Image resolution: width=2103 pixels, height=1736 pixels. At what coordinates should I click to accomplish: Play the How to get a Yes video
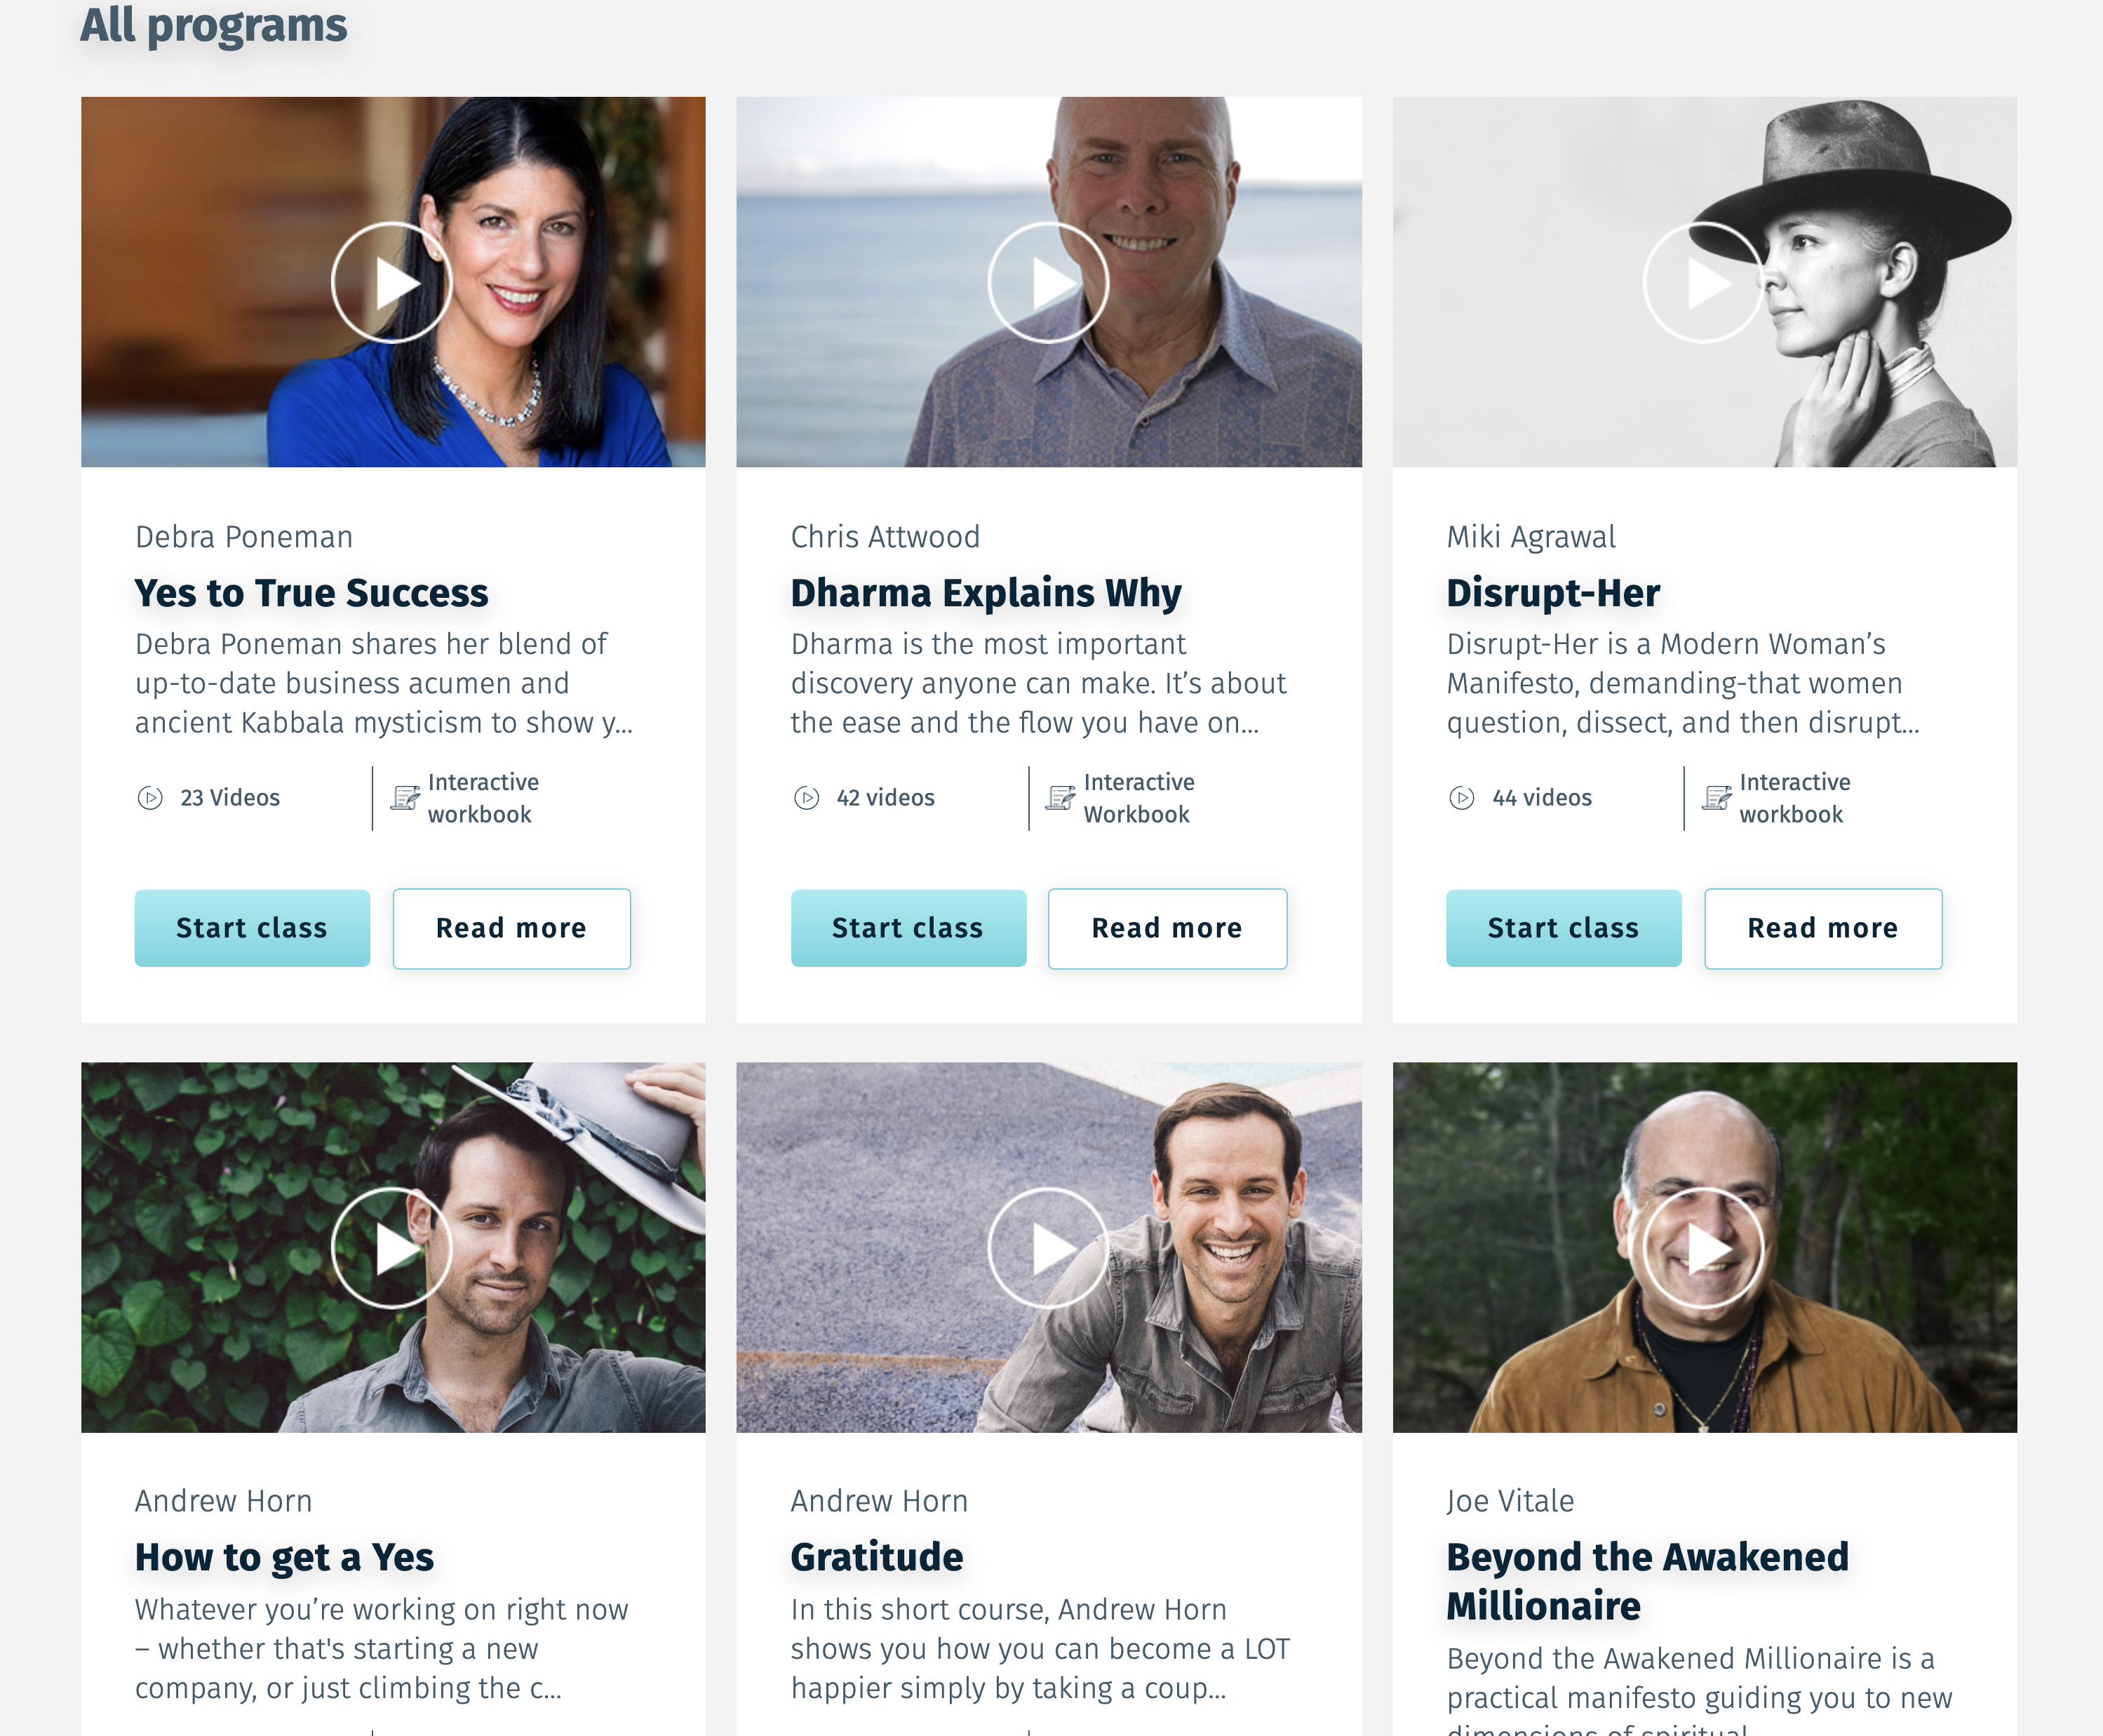click(x=392, y=1248)
